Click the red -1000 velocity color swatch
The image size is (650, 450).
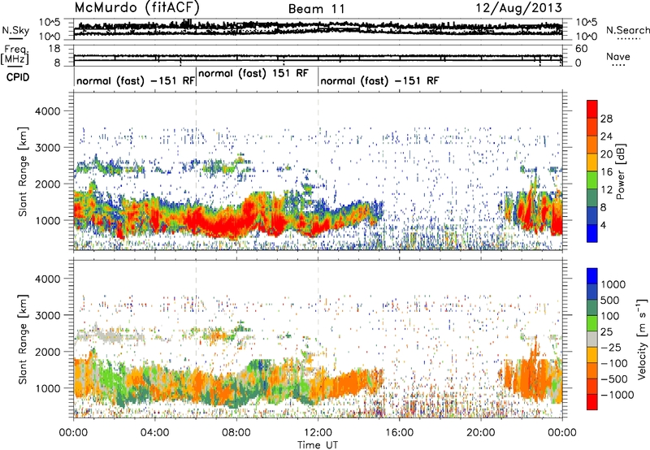(x=592, y=402)
